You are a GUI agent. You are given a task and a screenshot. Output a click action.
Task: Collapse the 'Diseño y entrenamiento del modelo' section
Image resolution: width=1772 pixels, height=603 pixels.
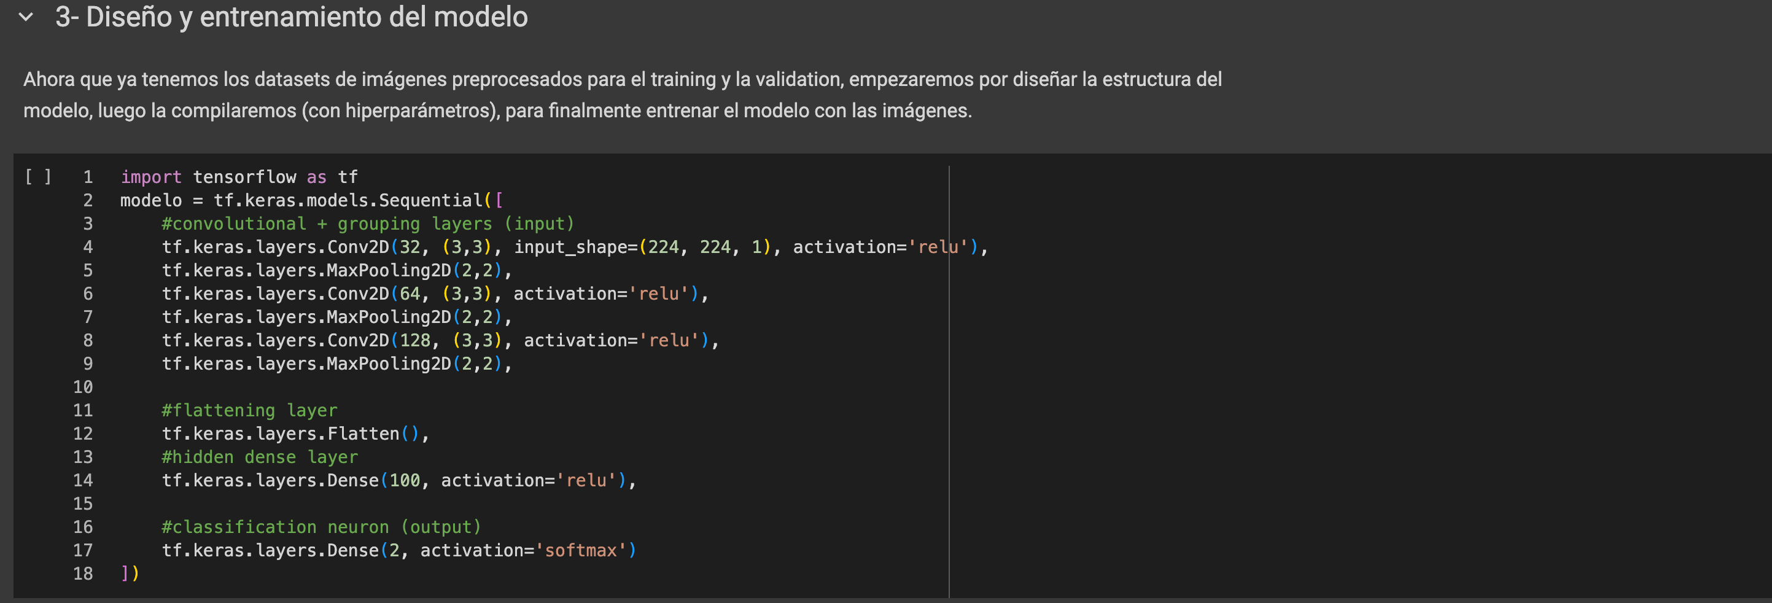coord(26,17)
